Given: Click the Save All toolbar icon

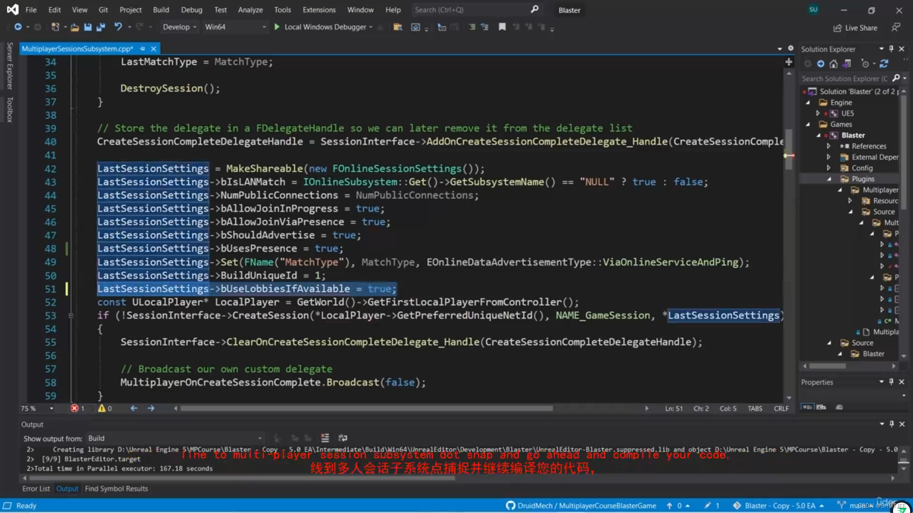Looking at the screenshot, I should point(100,27).
